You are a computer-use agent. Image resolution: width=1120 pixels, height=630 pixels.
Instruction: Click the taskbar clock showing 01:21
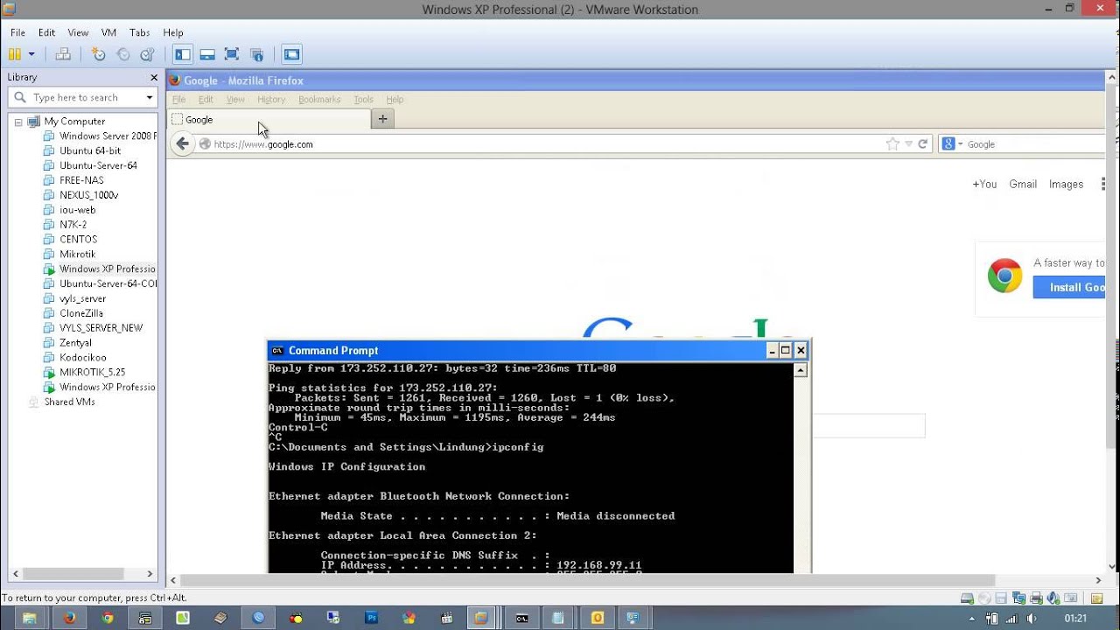point(1075,618)
